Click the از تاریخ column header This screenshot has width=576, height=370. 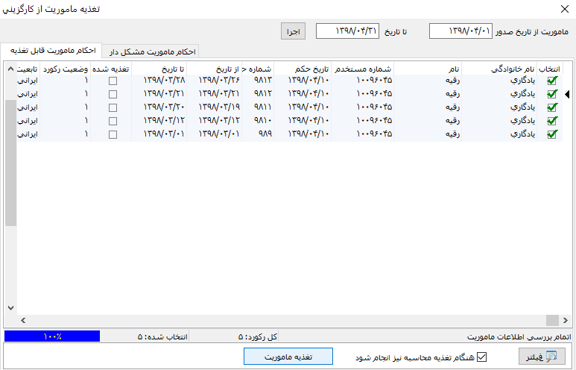click(x=214, y=69)
